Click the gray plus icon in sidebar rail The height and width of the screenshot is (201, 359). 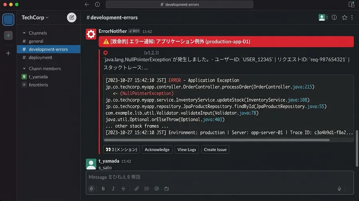pyautogui.click(x=8, y=53)
